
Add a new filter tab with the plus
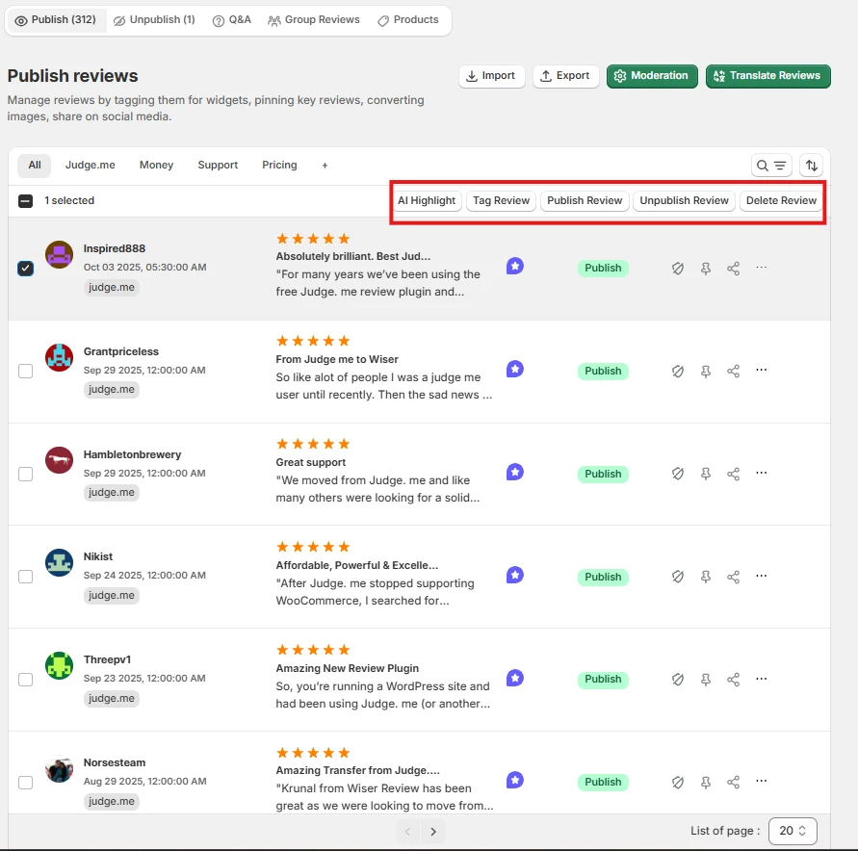click(325, 165)
